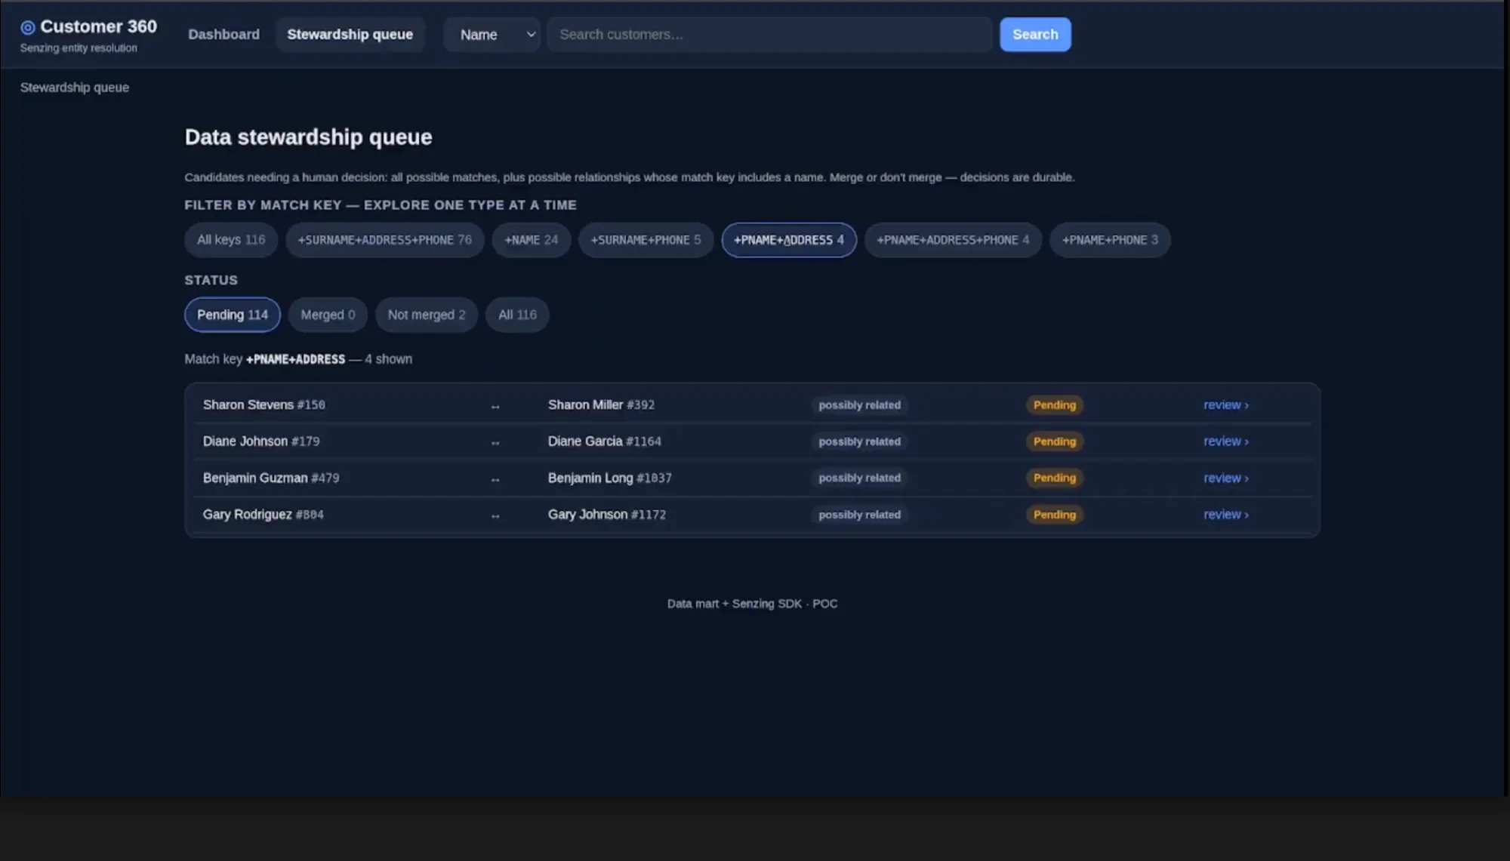Toggle the +PNAME+ADDRESS 4 filter chip

pyautogui.click(x=789, y=240)
